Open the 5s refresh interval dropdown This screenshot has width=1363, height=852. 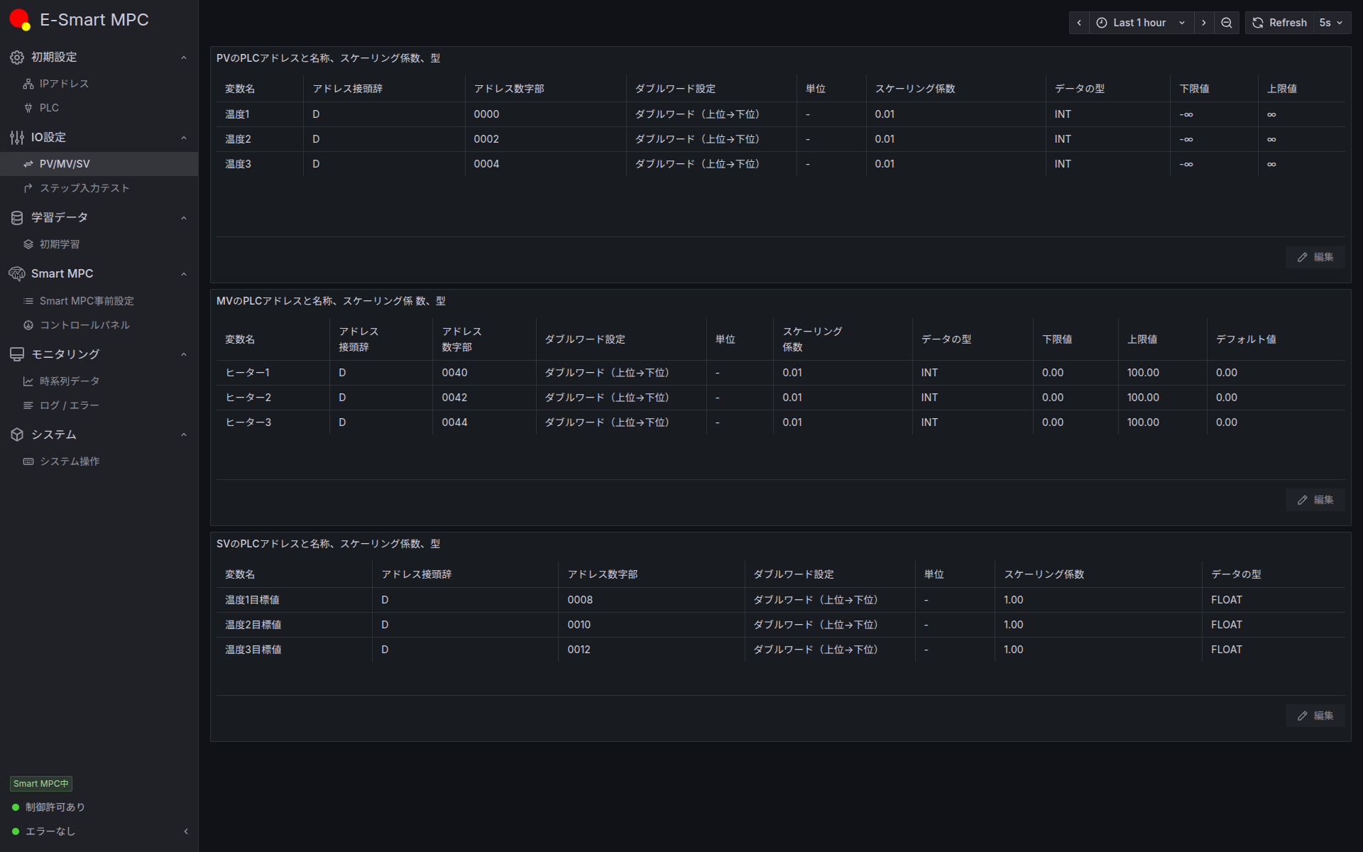click(x=1331, y=23)
